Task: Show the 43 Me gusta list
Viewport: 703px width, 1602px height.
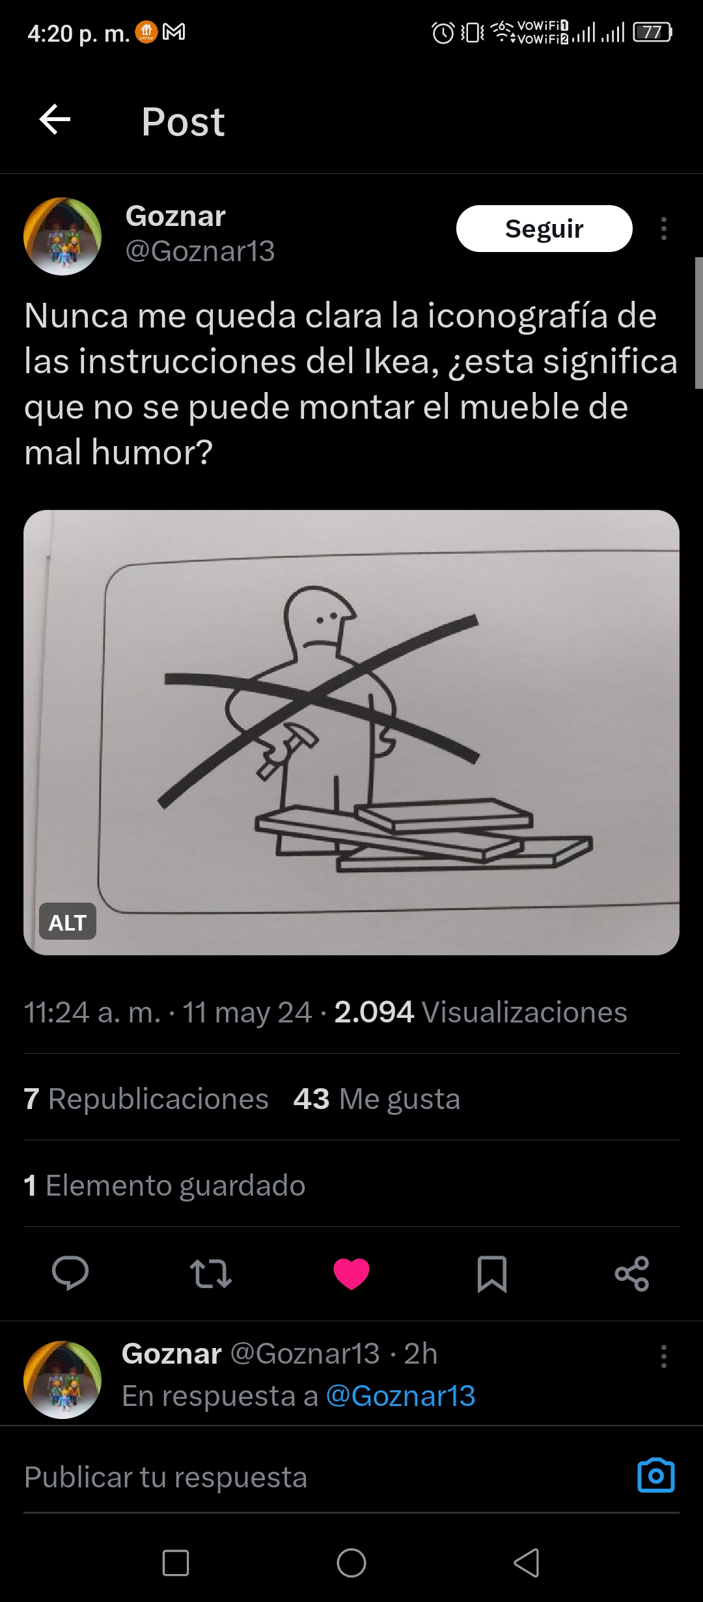Action: coord(377,1099)
